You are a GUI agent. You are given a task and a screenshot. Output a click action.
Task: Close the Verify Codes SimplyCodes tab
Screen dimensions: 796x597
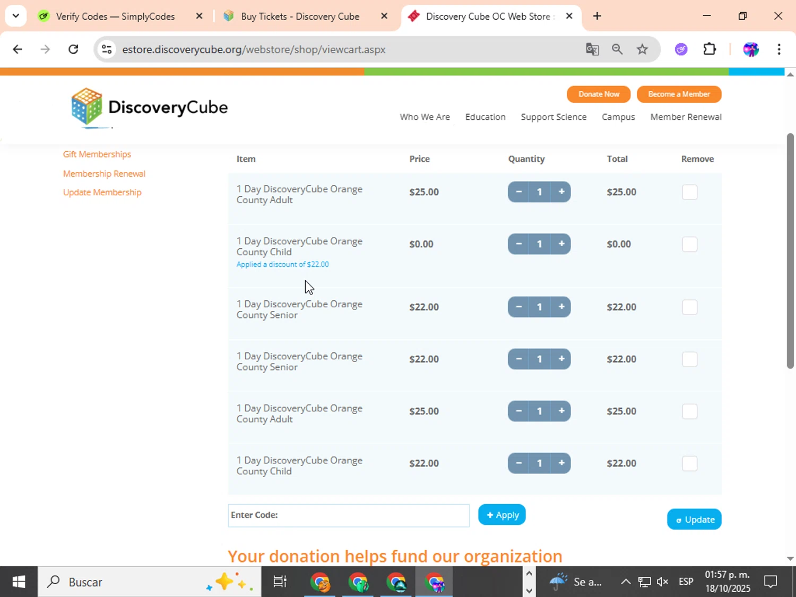[x=200, y=16]
